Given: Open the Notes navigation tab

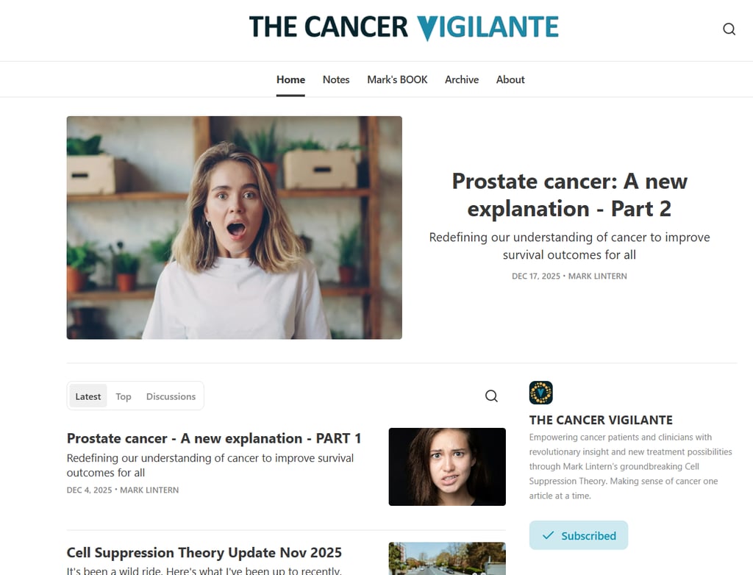Looking at the screenshot, I should pos(336,79).
